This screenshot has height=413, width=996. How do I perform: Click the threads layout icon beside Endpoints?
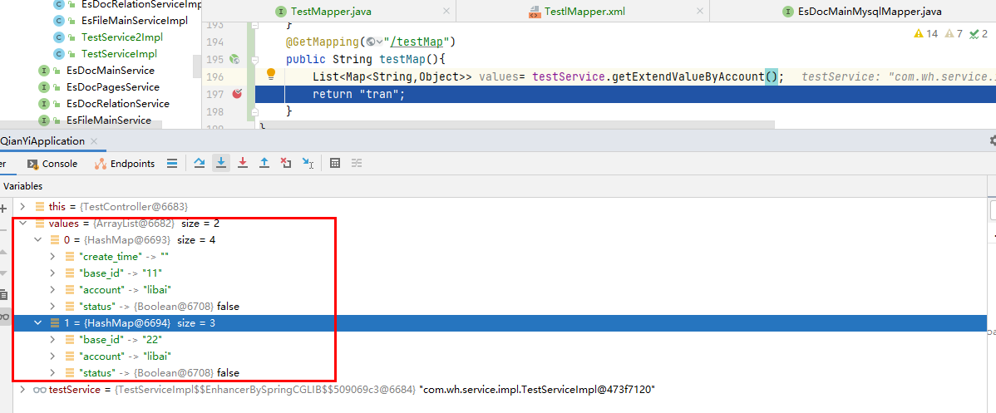(171, 164)
